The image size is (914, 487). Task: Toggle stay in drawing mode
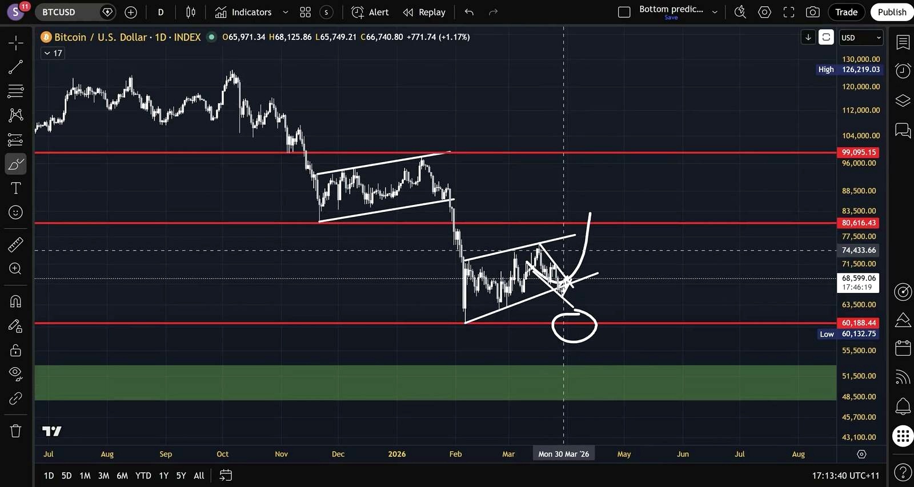[x=16, y=326]
